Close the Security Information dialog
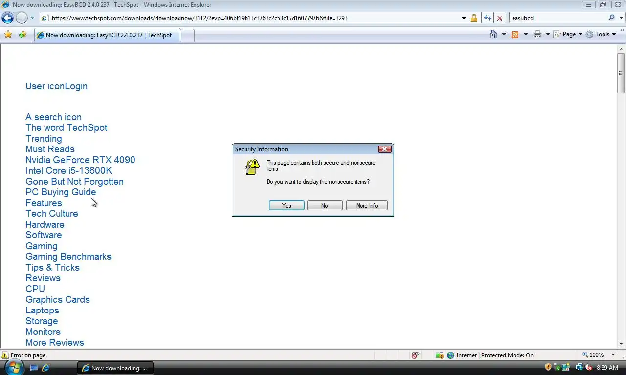The image size is (626, 375). coord(384,149)
